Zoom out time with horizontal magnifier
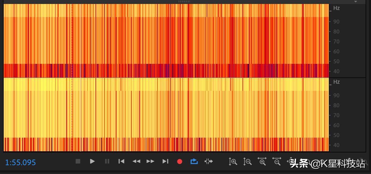The width and height of the screenshot is (371, 174). (x=277, y=162)
